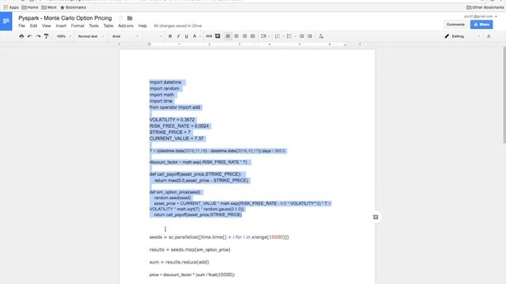Click the Decrease indent icon
The width and height of the screenshot is (506, 284).
[x=301, y=36]
